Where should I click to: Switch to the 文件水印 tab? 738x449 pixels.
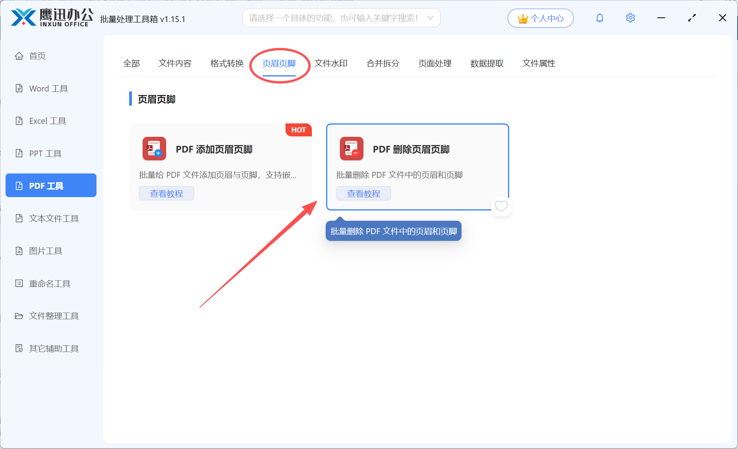[x=331, y=63]
